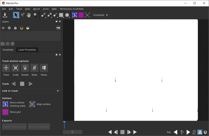The width and height of the screenshot is (209, 136).
Task: Click the Save project download icon
Action: [5, 15]
